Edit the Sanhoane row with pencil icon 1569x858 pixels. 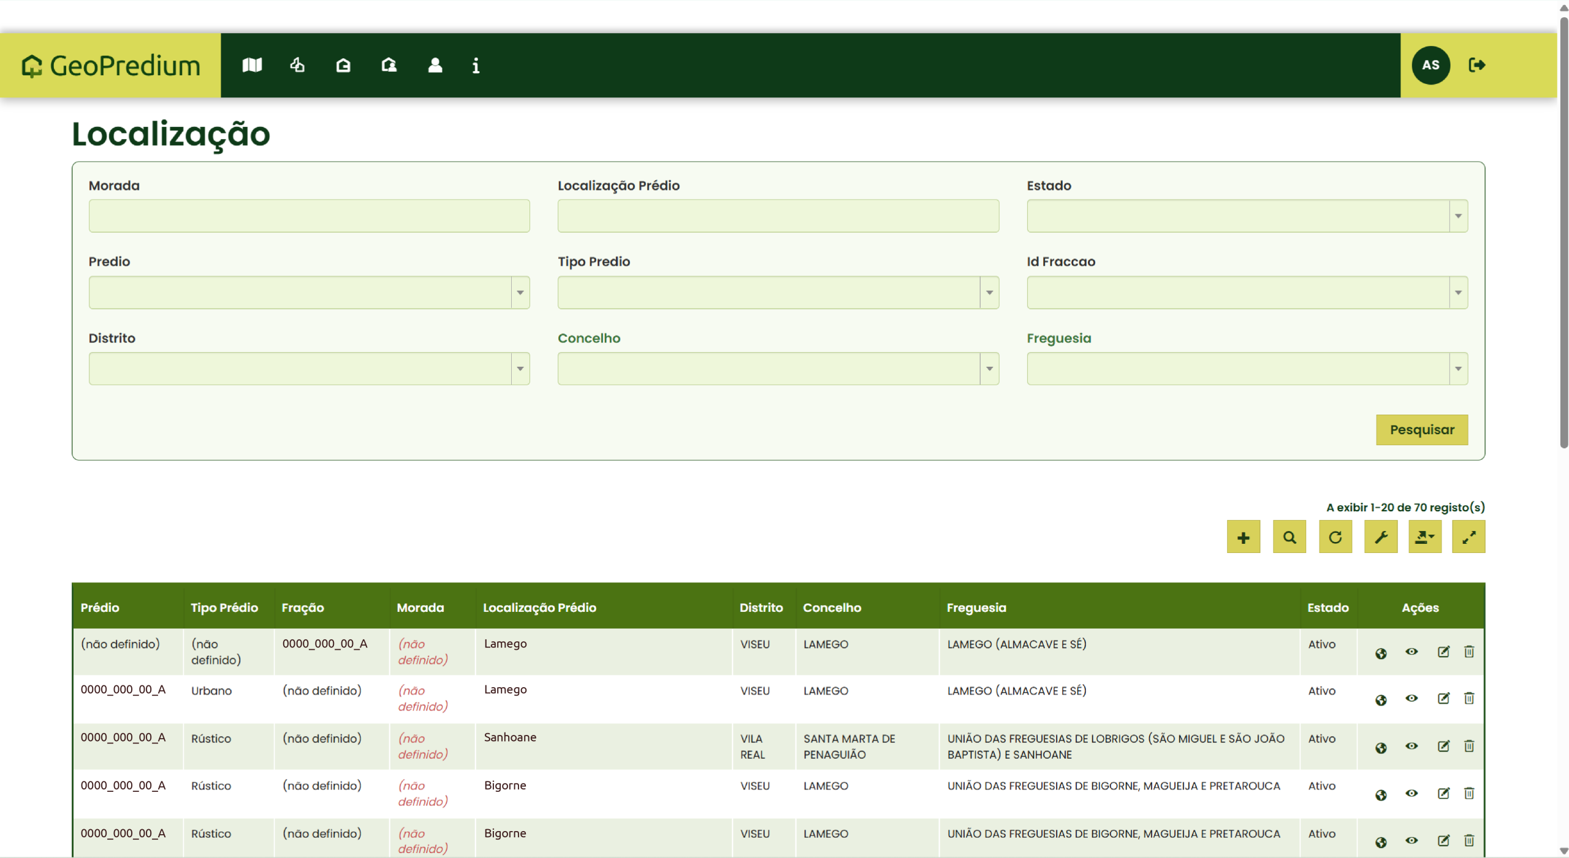tap(1443, 746)
